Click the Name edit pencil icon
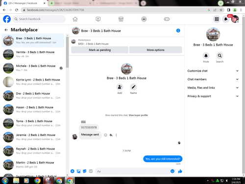Screen dimensions: 245x184 pyautogui.click(x=133, y=87)
